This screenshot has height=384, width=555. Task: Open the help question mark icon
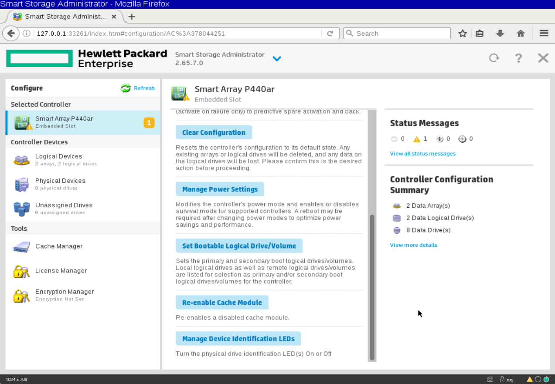click(x=518, y=58)
